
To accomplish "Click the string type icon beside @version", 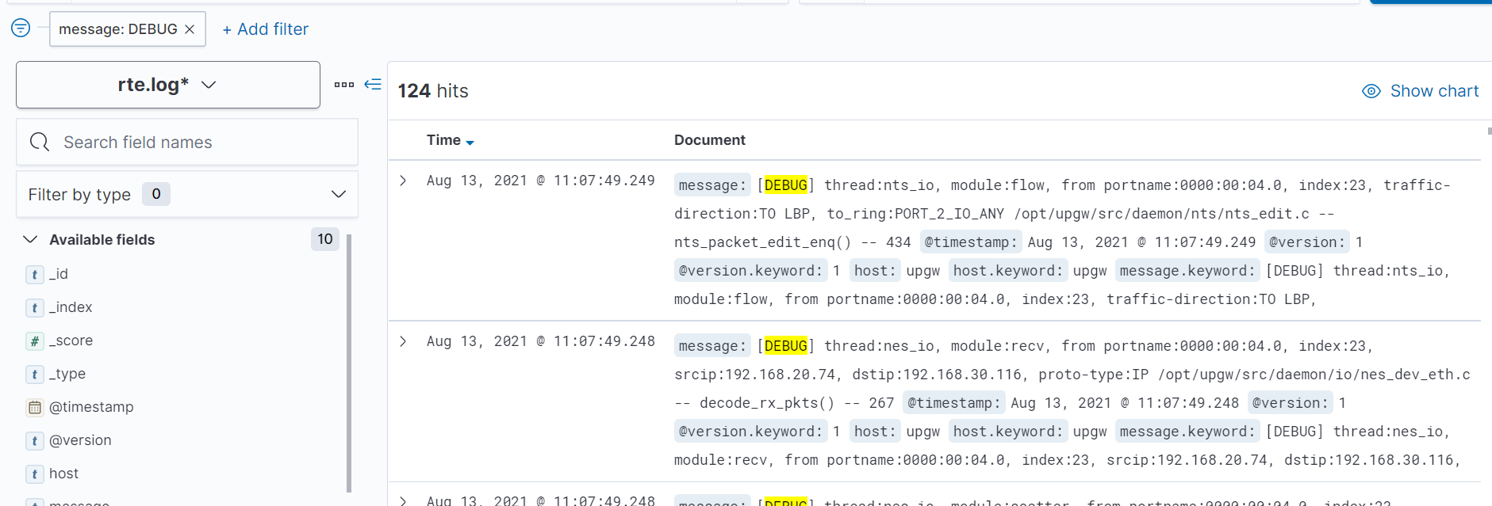I will 35,441.
